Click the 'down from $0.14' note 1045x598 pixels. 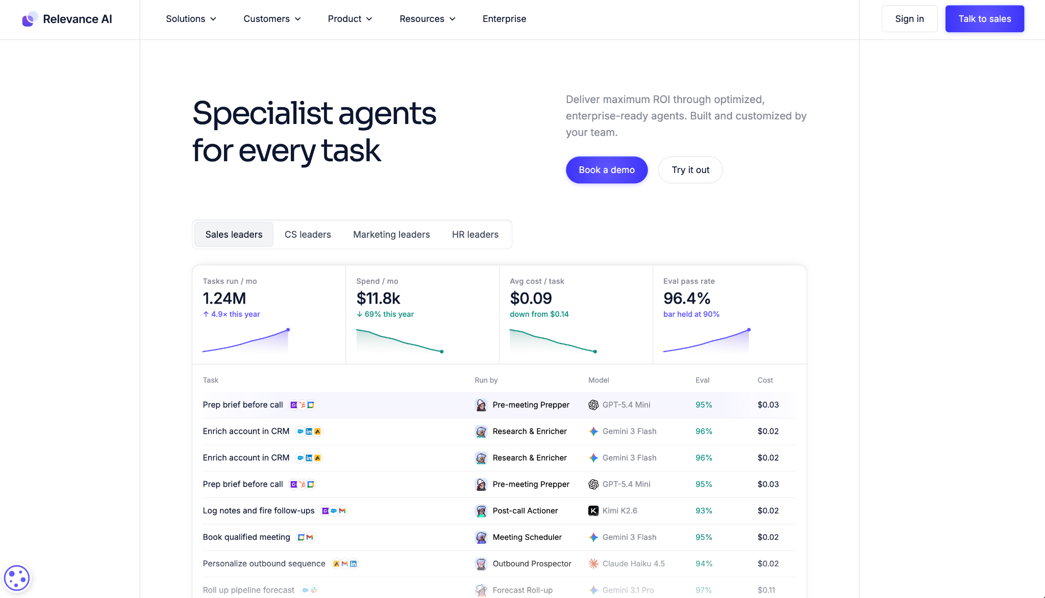539,314
